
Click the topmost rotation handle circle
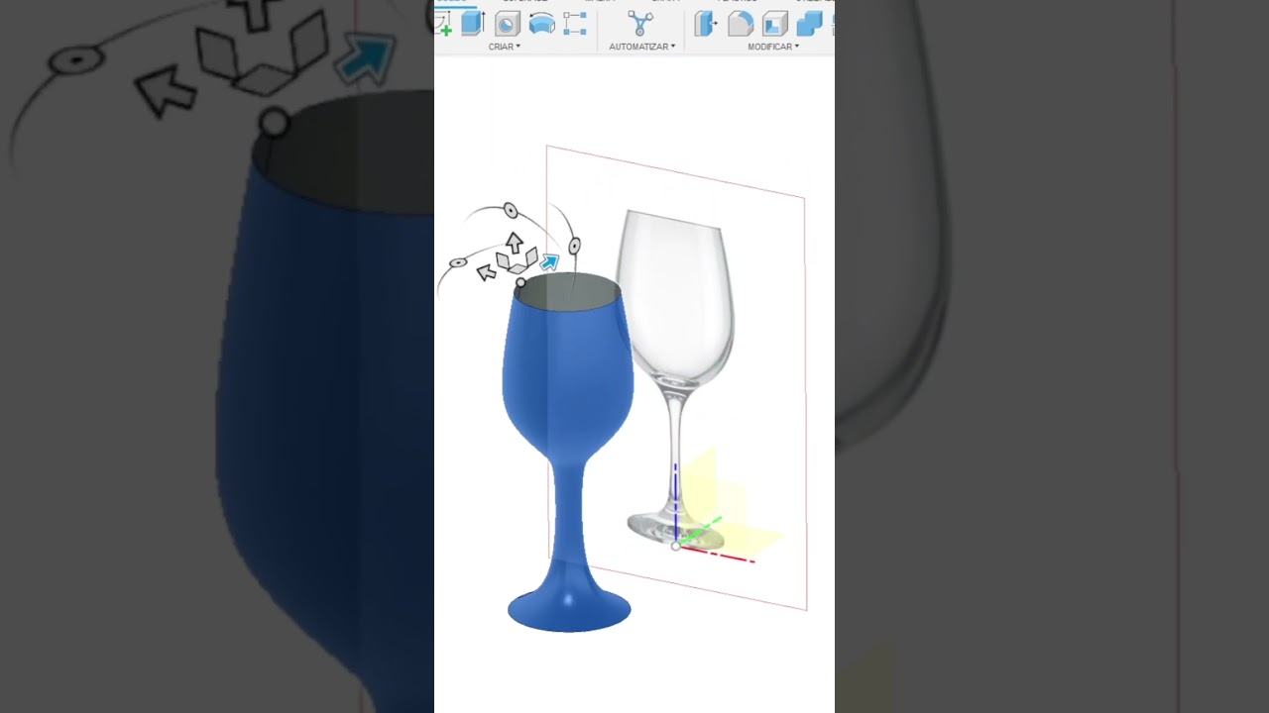pos(511,210)
